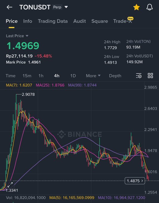The image size is (159, 203).
Task: Tap the 24h High value 1.7729
Action: pos(110,48)
